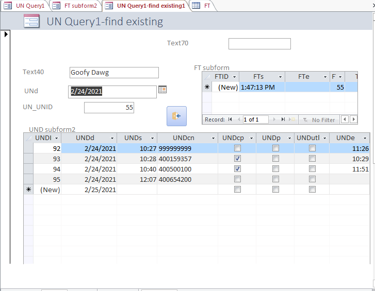Viewport: 375px width, 291px height.
Task: Go to first record in FT subform
Action: [x=230, y=119]
